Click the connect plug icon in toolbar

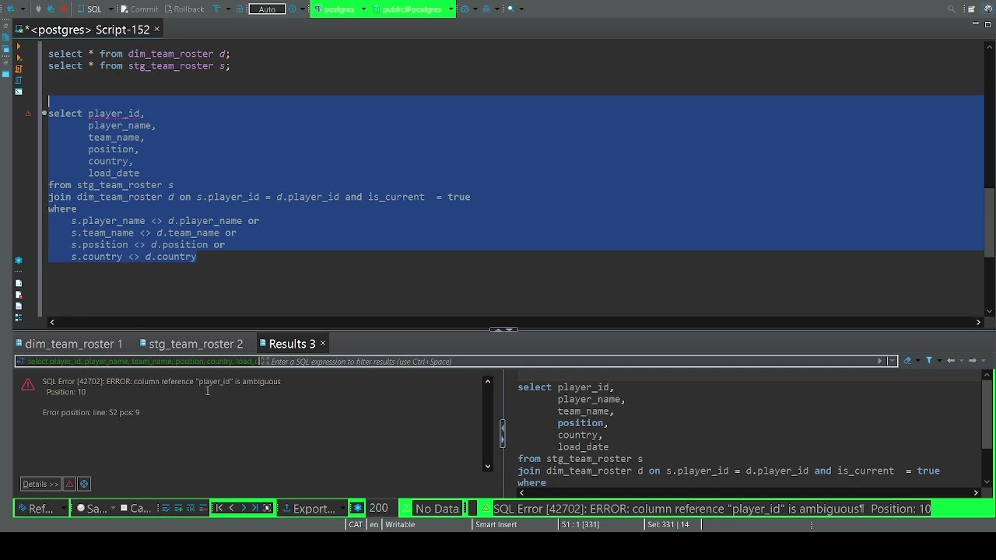[x=38, y=9]
